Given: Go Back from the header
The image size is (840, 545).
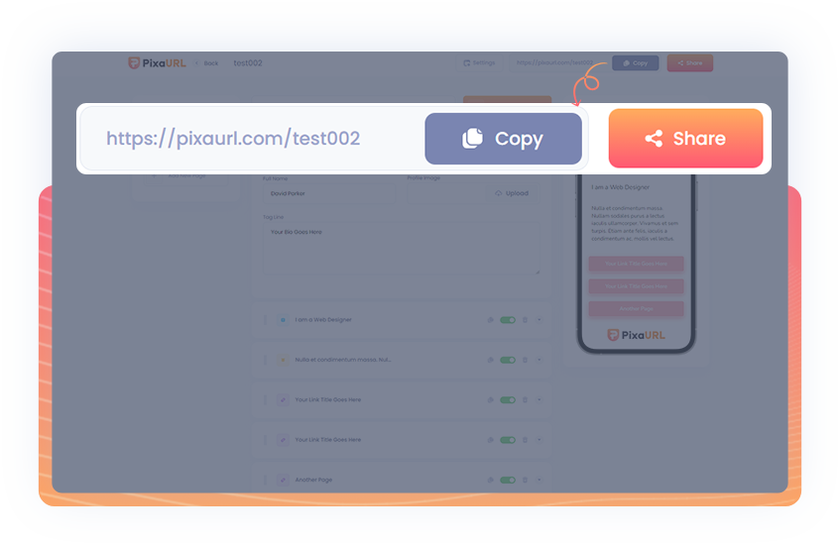Looking at the screenshot, I should tap(206, 62).
